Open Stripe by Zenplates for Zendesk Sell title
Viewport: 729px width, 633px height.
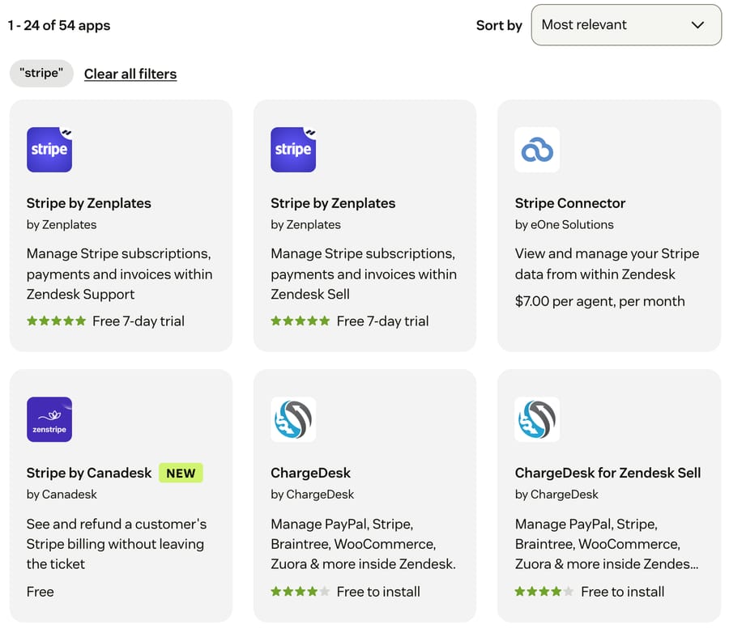point(333,203)
